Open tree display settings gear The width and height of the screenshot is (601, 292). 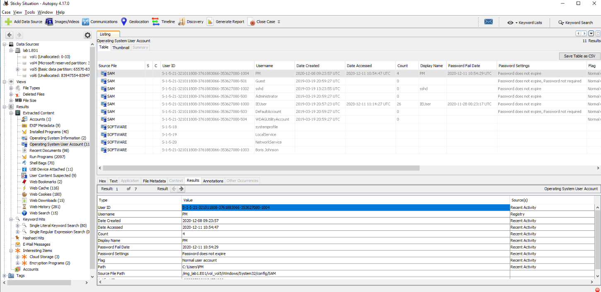[87, 35]
